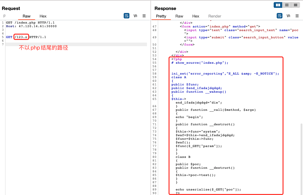The width and height of the screenshot is (303, 195).
Task: Toggle word wrap in Request panel
Action: point(127,16)
